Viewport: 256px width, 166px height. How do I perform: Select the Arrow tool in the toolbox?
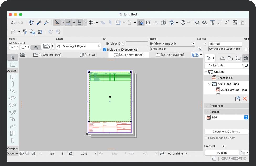click(x=12, y=57)
